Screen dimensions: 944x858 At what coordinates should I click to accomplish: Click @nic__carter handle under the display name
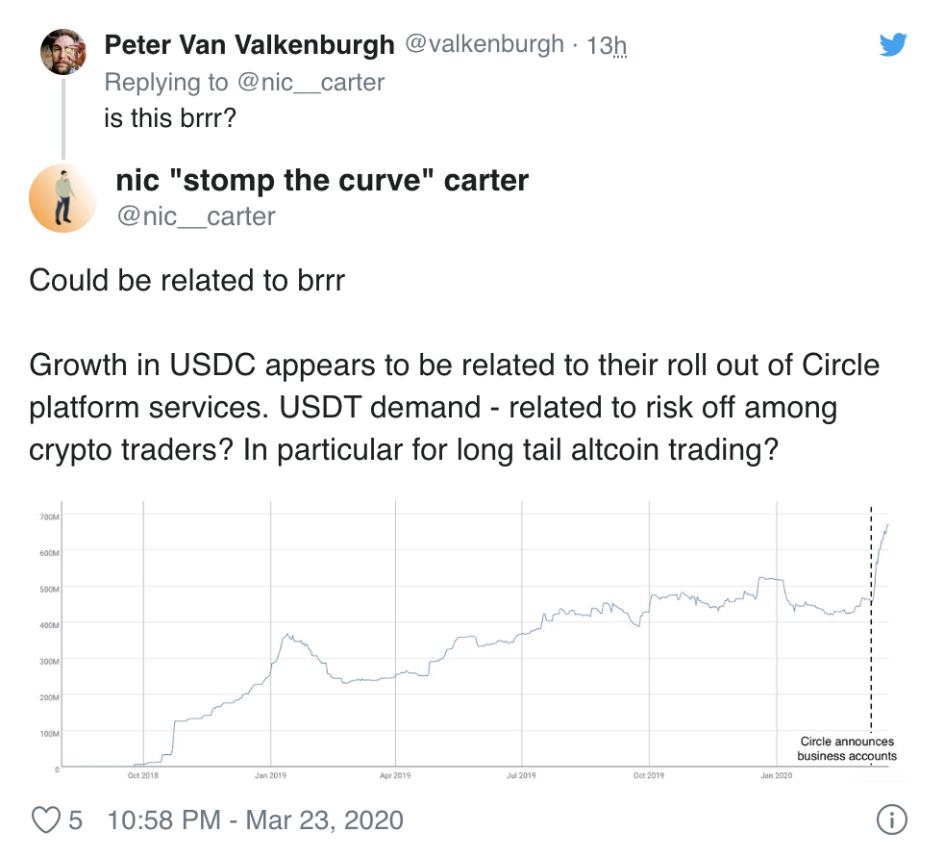196,216
